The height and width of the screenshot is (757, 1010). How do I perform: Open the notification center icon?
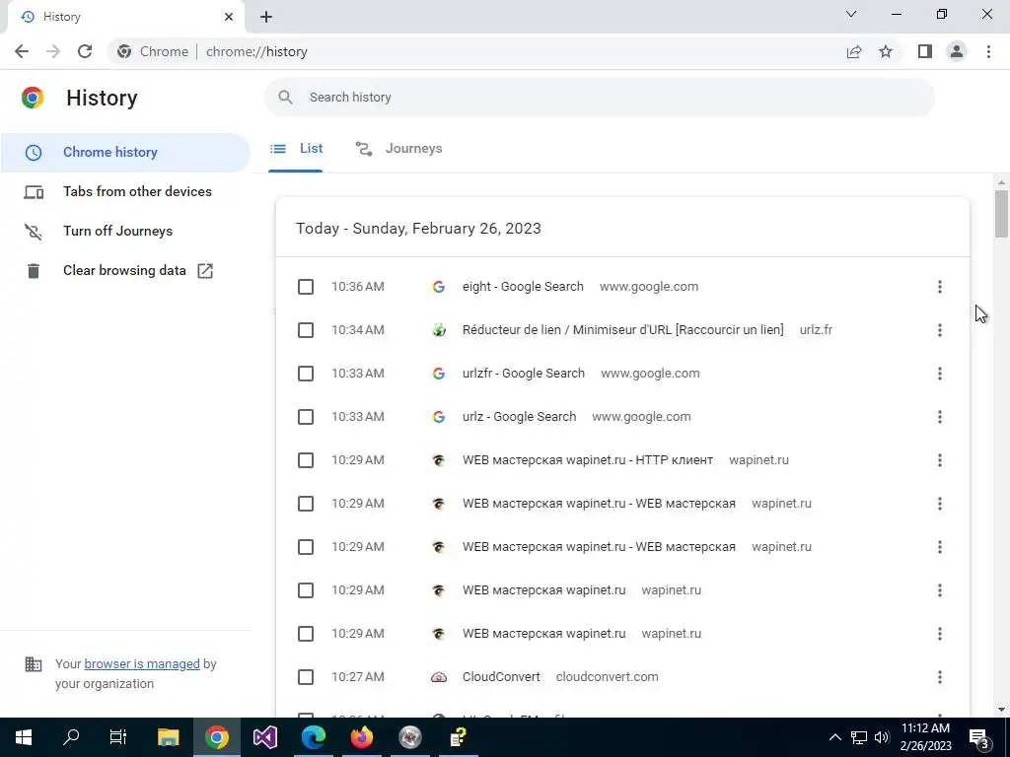979,737
